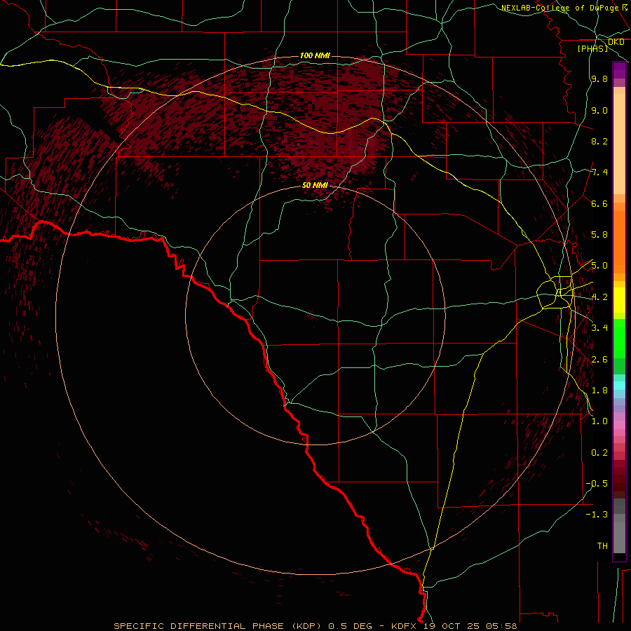Select the yellow segment of the color bar

click(x=619, y=300)
